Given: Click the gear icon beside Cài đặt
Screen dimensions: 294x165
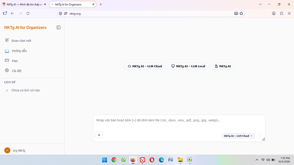Looking at the screenshot, I should point(7,70).
